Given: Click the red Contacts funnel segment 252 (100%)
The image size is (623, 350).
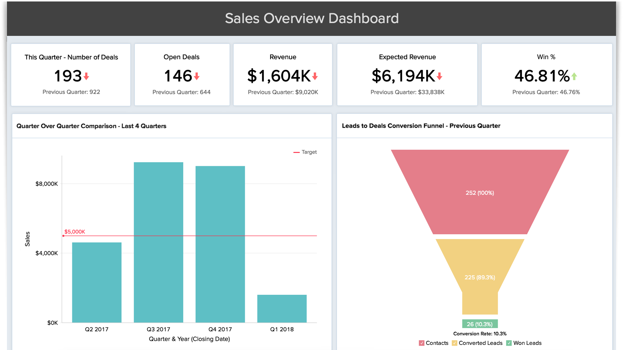Looking at the screenshot, I should coord(480,192).
